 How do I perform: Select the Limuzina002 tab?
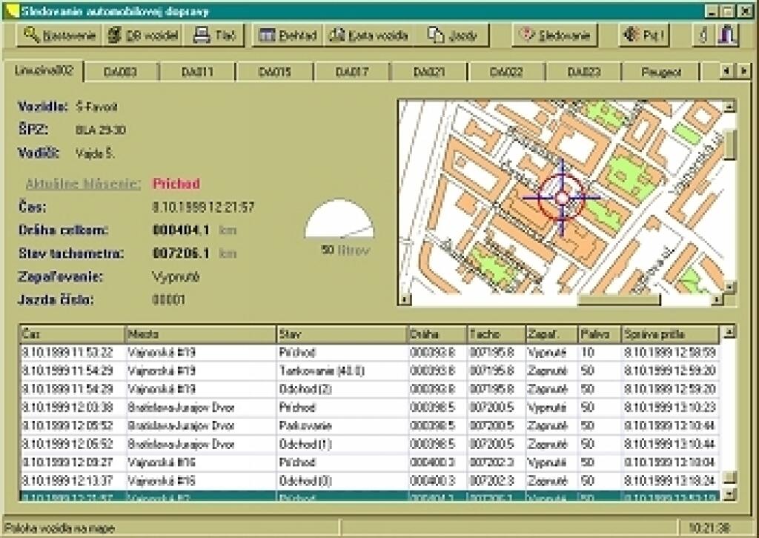tap(44, 70)
